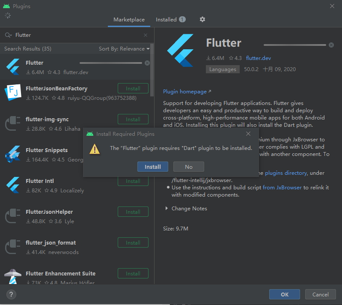342x305 pixels.
Task: Switch to the Marketplace tab
Action: [129, 20]
